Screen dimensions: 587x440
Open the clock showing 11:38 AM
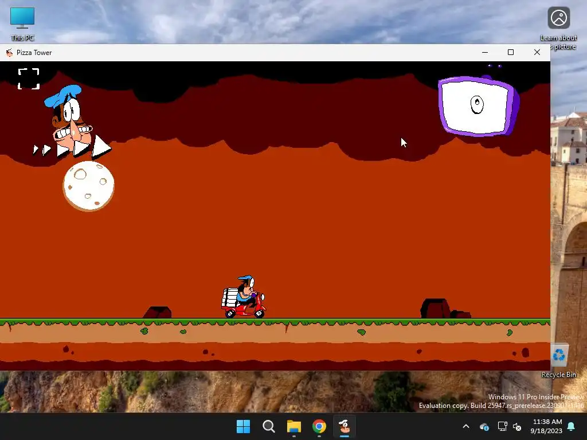coord(546,426)
